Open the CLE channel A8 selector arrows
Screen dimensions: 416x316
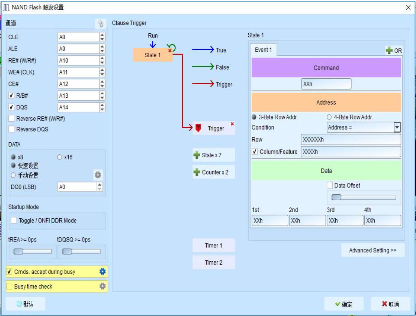coord(102,37)
